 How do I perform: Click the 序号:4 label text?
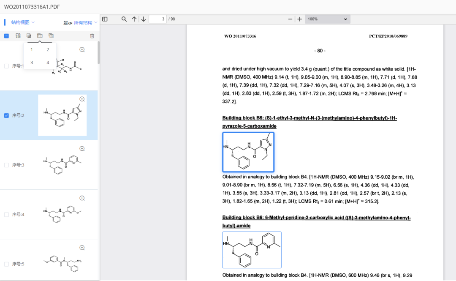pyautogui.click(x=18, y=215)
